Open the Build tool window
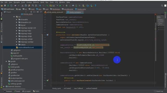Viewport: 167px width, 93px height. [x=17, y=91]
